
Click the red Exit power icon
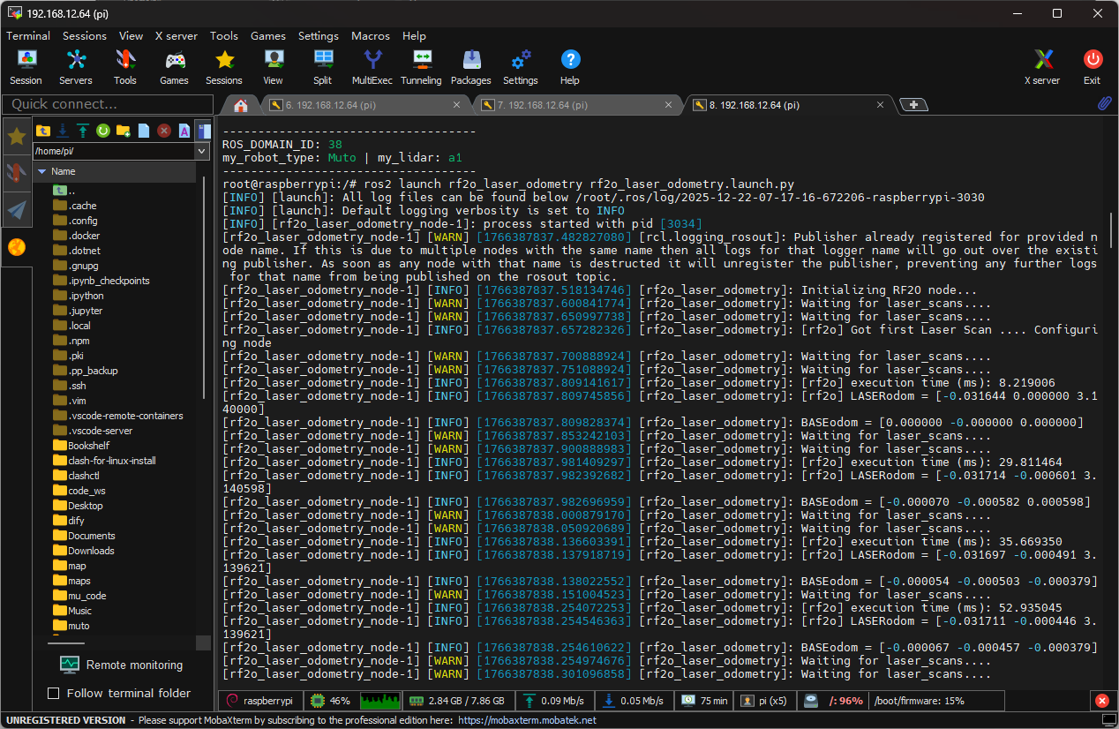click(x=1093, y=67)
